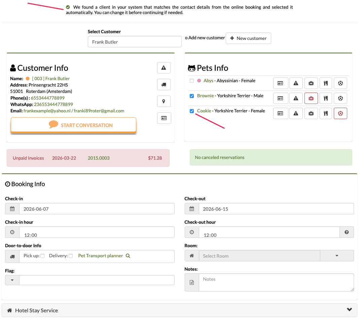Click the orange status dot beside customer name
Viewport: 359px width, 320px height.
(x=28, y=78)
